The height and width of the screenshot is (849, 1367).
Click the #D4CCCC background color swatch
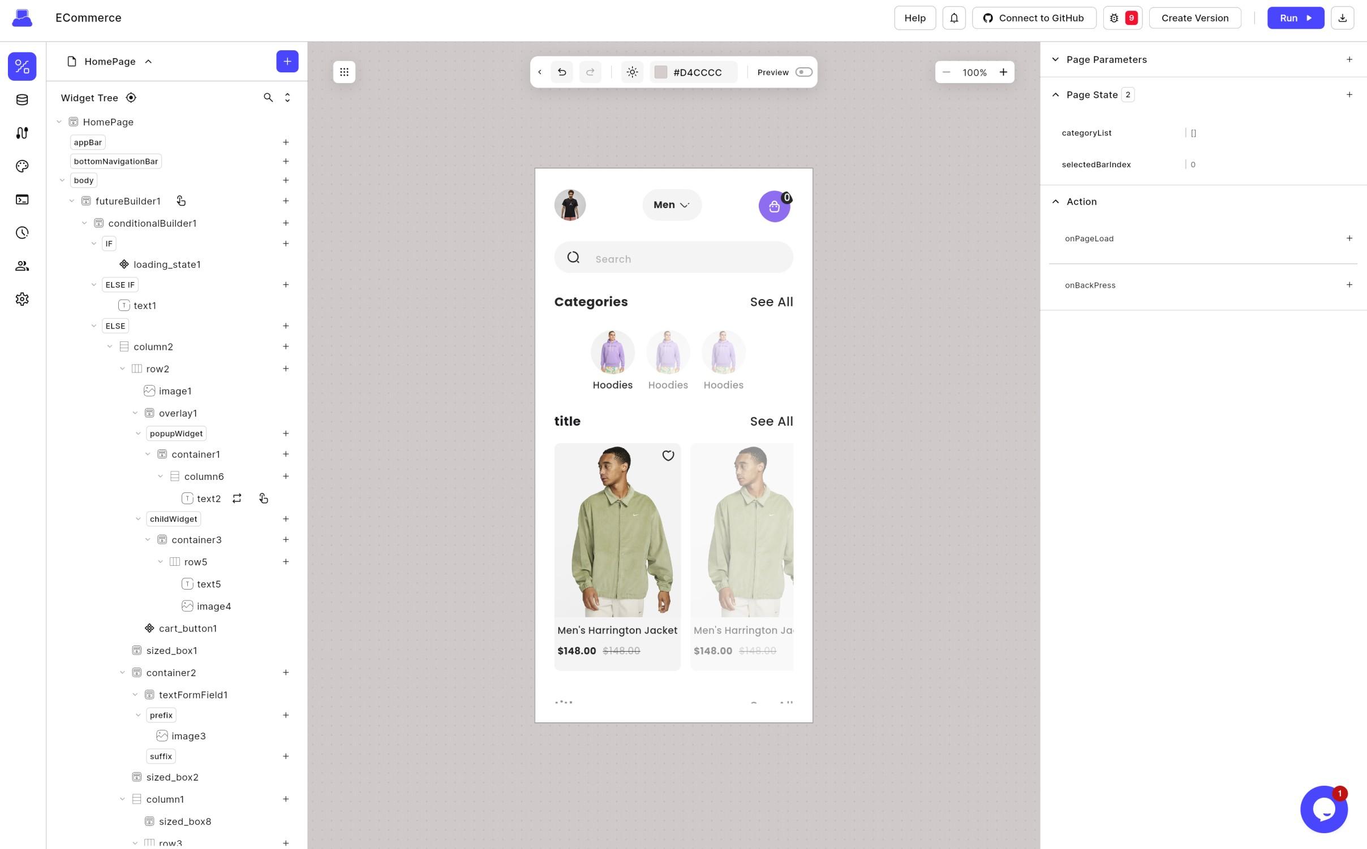pyautogui.click(x=660, y=72)
